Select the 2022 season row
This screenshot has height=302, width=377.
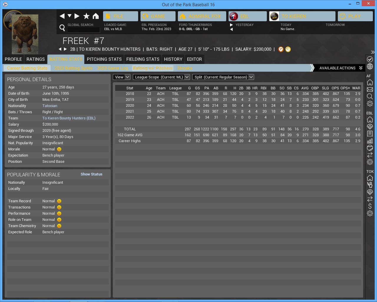click(x=238, y=117)
